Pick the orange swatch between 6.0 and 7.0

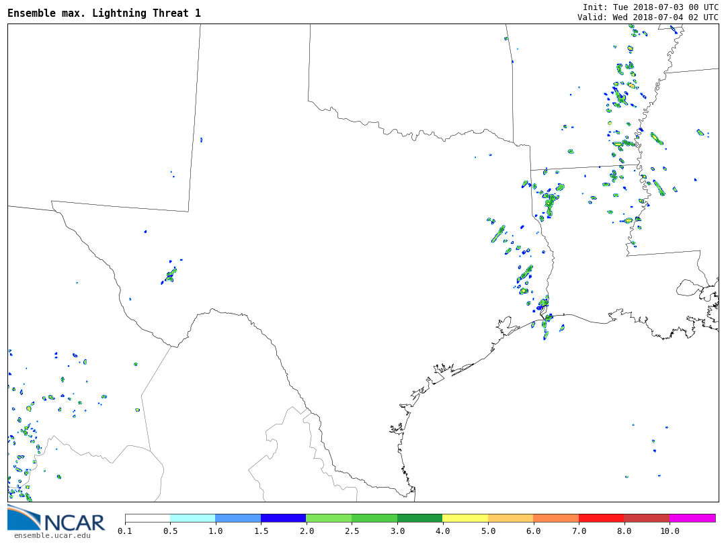click(556, 518)
